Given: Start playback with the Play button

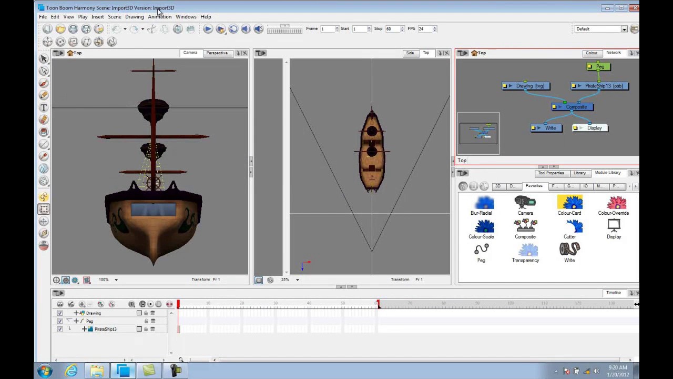Looking at the screenshot, I should (x=208, y=29).
